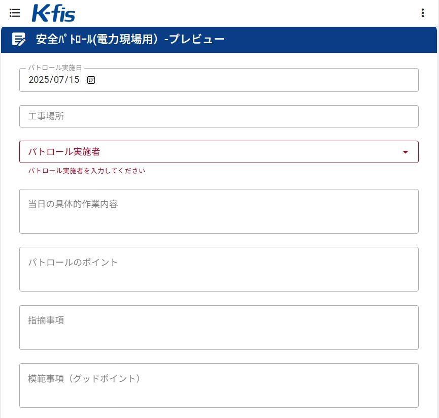Focus the 模範事項(グッドポイント) text area
The height and width of the screenshot is (418, 439).
(x=219, y=385)
